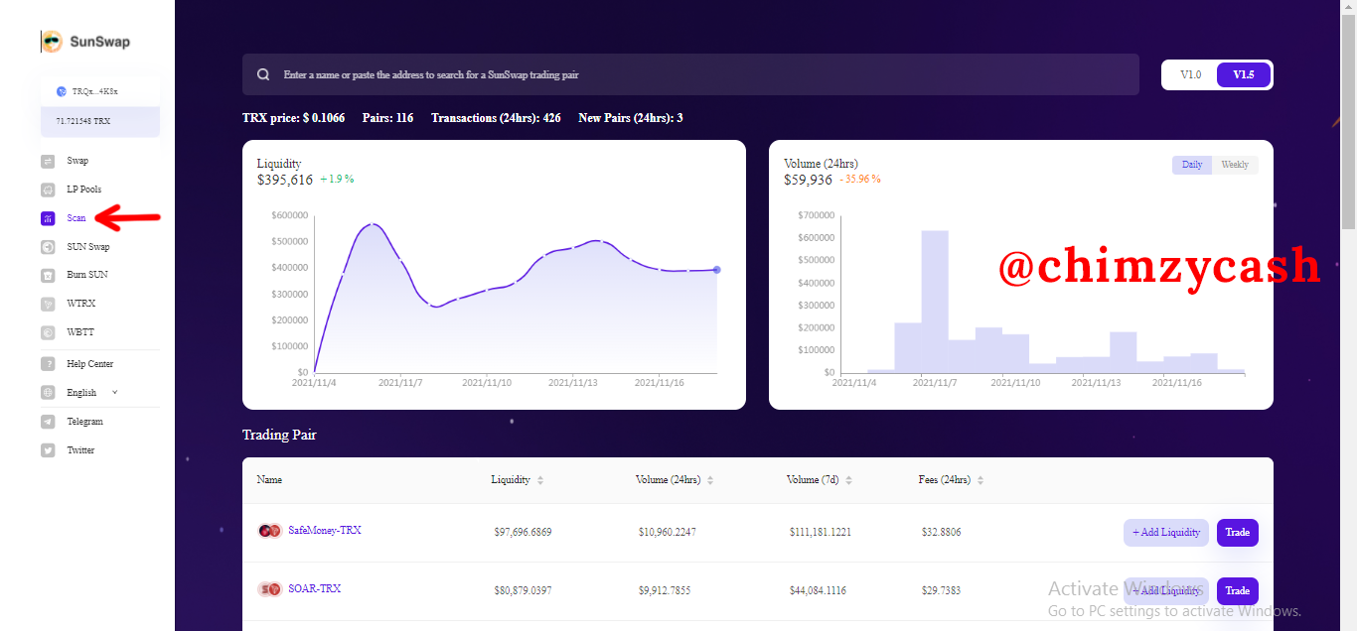Click the Name column header
The image size is (1357, 631).
pyautogui.click(x=269, y=480)
